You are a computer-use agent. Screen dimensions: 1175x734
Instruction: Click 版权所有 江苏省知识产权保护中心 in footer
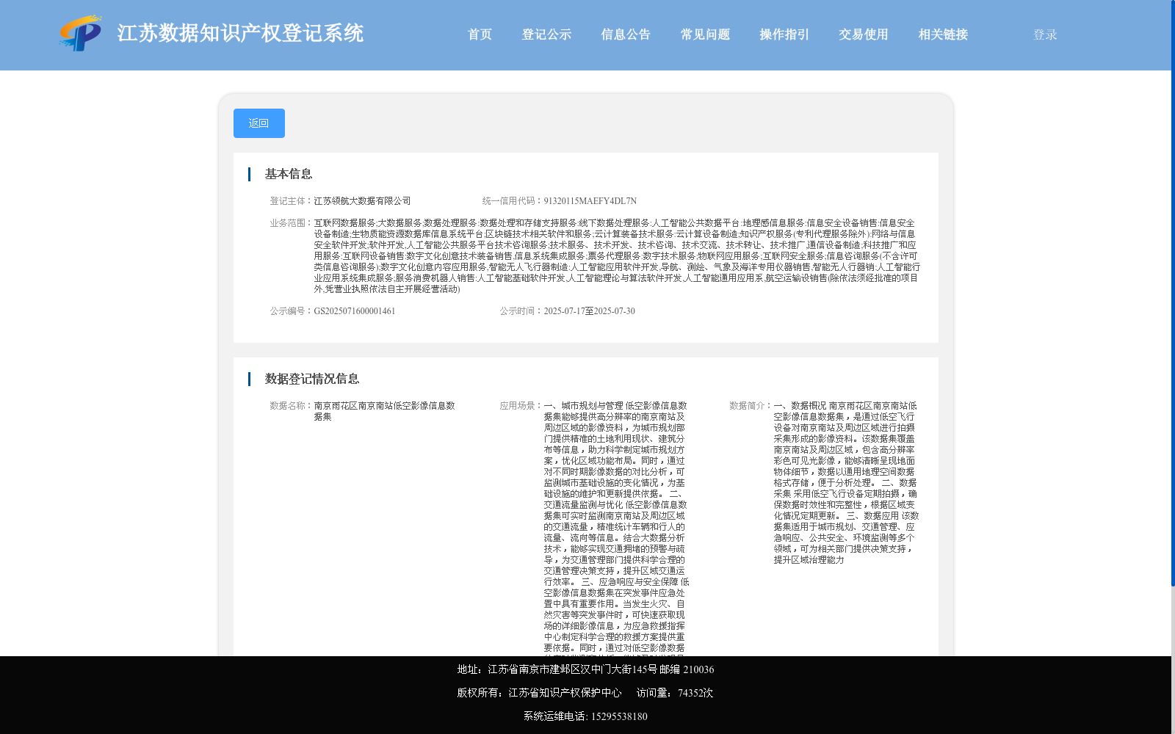click(539, 693)
